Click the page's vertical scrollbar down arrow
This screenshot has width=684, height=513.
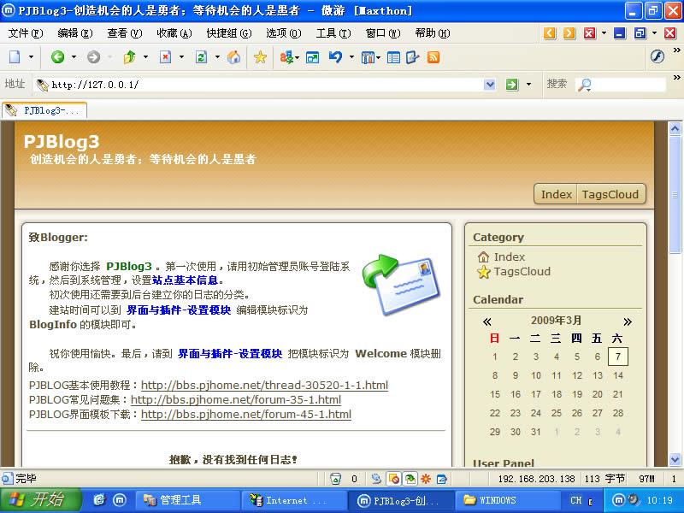point(675,459)
